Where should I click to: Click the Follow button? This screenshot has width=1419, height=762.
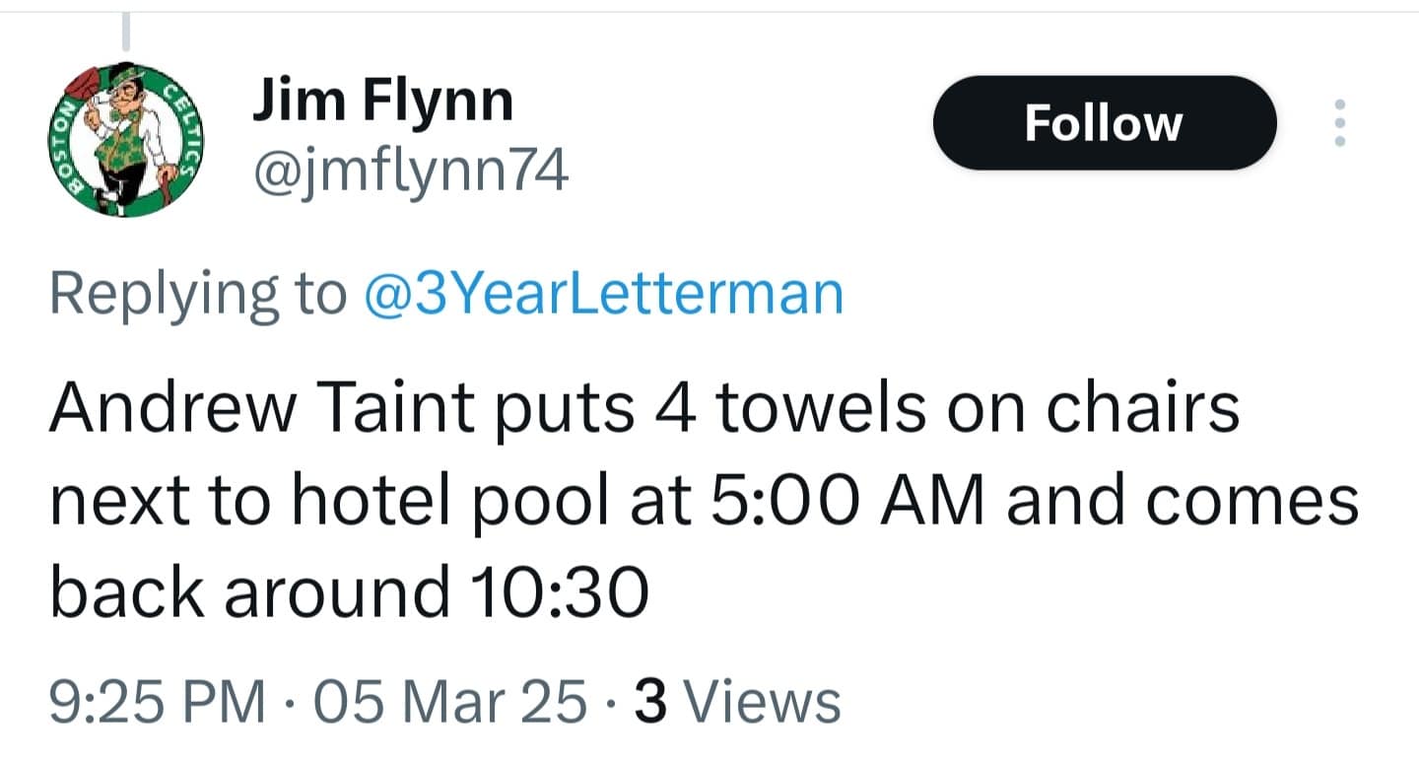pyautogui.click(x=1104, y=123)
